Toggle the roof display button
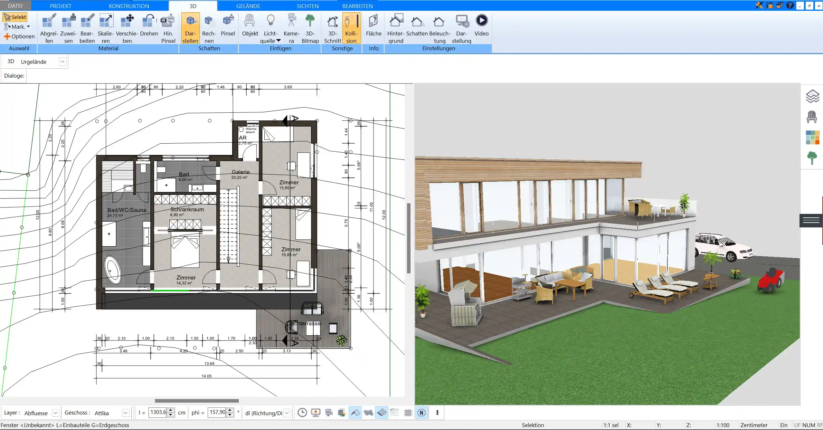823x430 pixels. pos(355,413)
